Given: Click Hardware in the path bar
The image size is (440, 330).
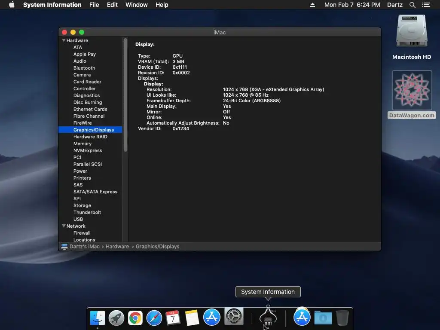Looking at the screenshot, I should (x=117, y=246).
